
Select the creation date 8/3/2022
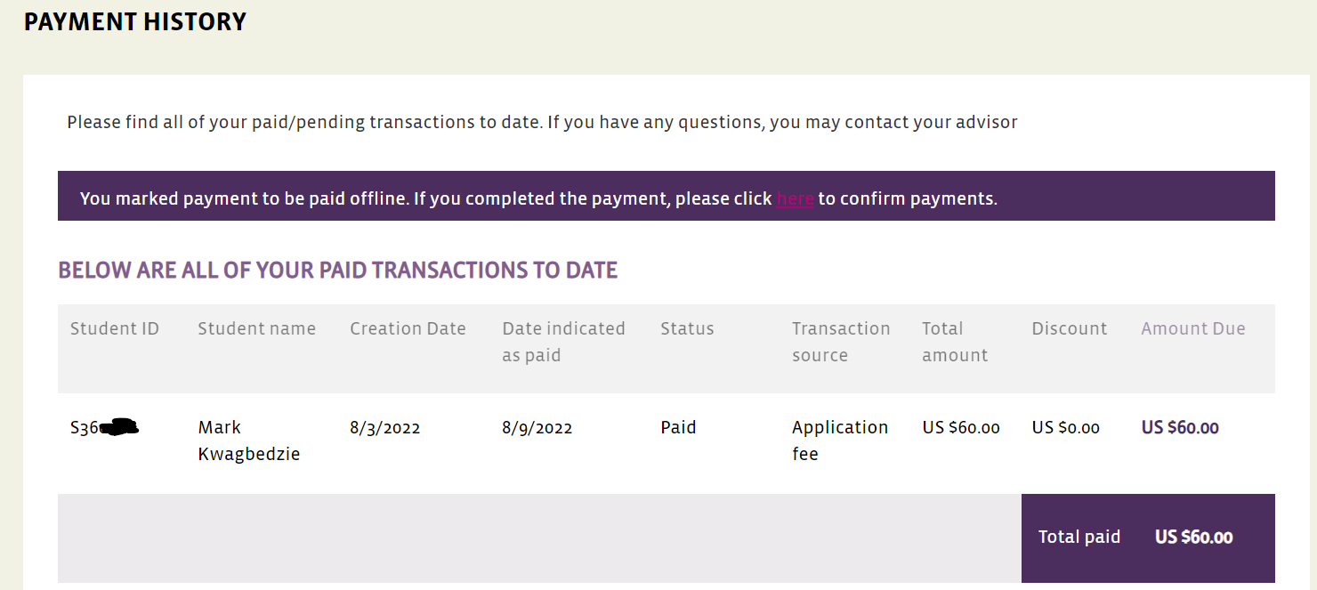[x=384, y=428]
